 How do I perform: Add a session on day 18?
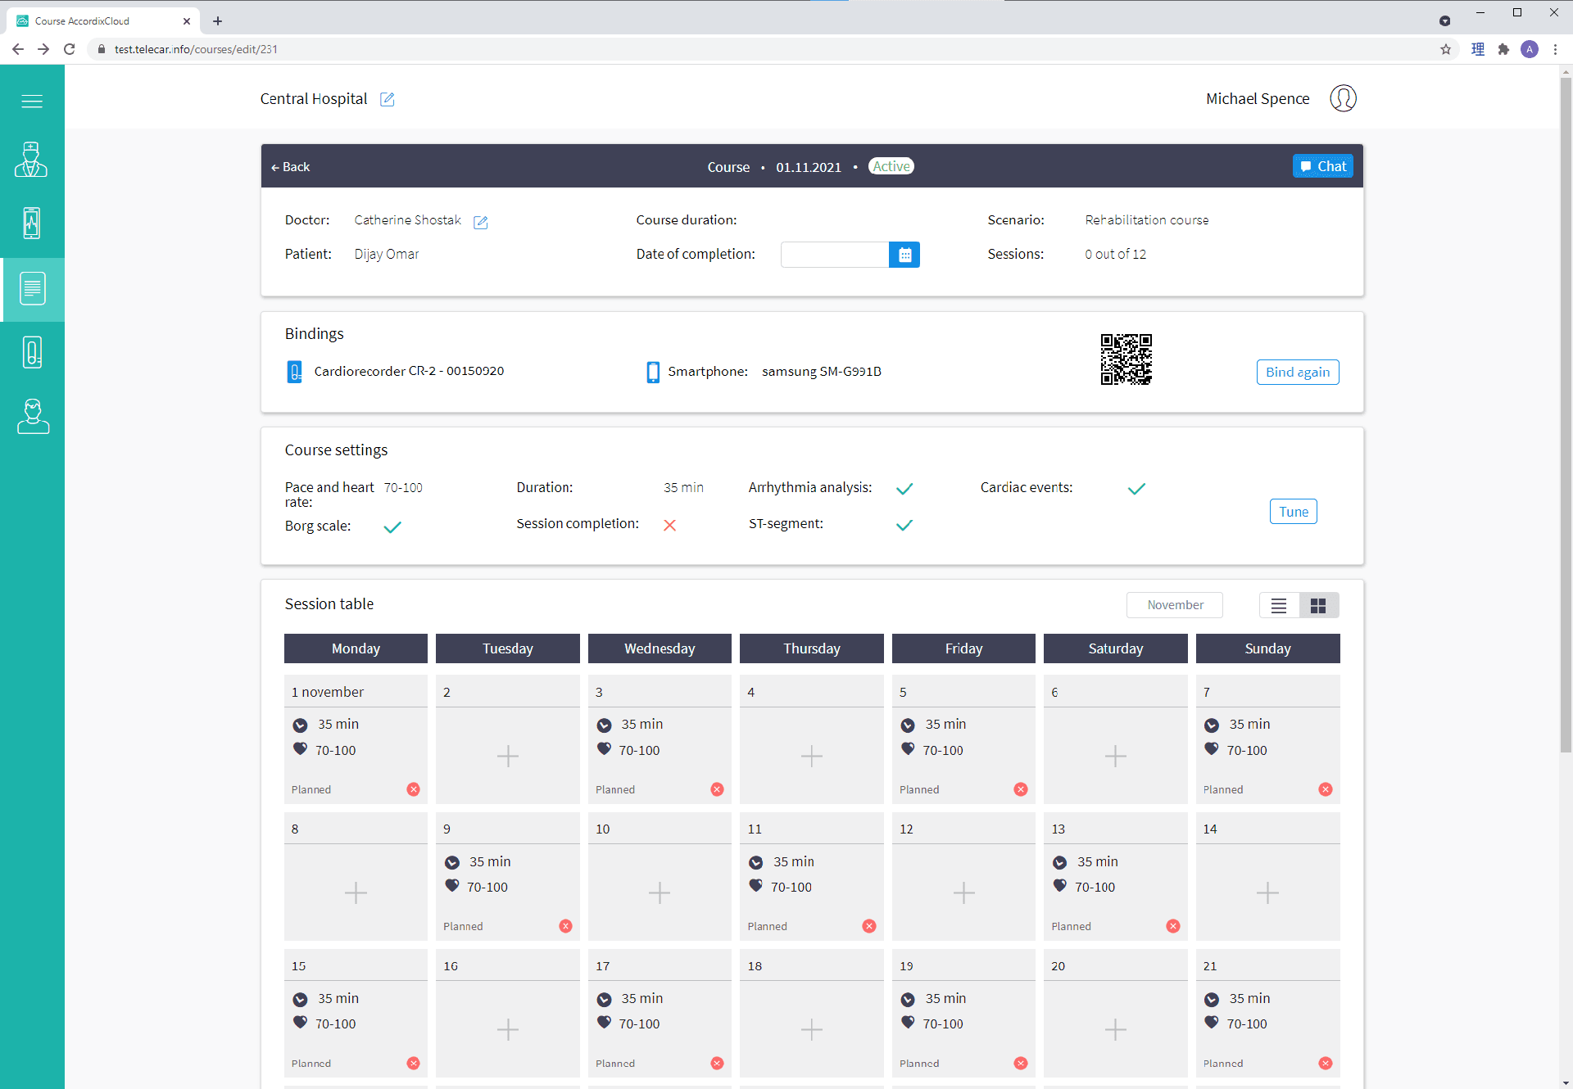[812, 1029]
